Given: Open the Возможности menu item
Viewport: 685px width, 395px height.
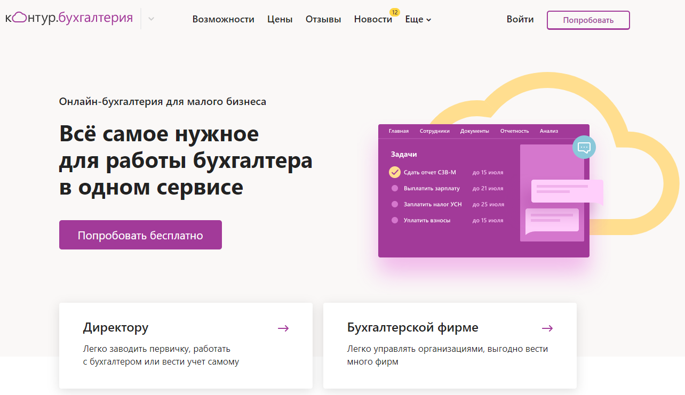Looking at the screenshot, I should coord(223,19).
